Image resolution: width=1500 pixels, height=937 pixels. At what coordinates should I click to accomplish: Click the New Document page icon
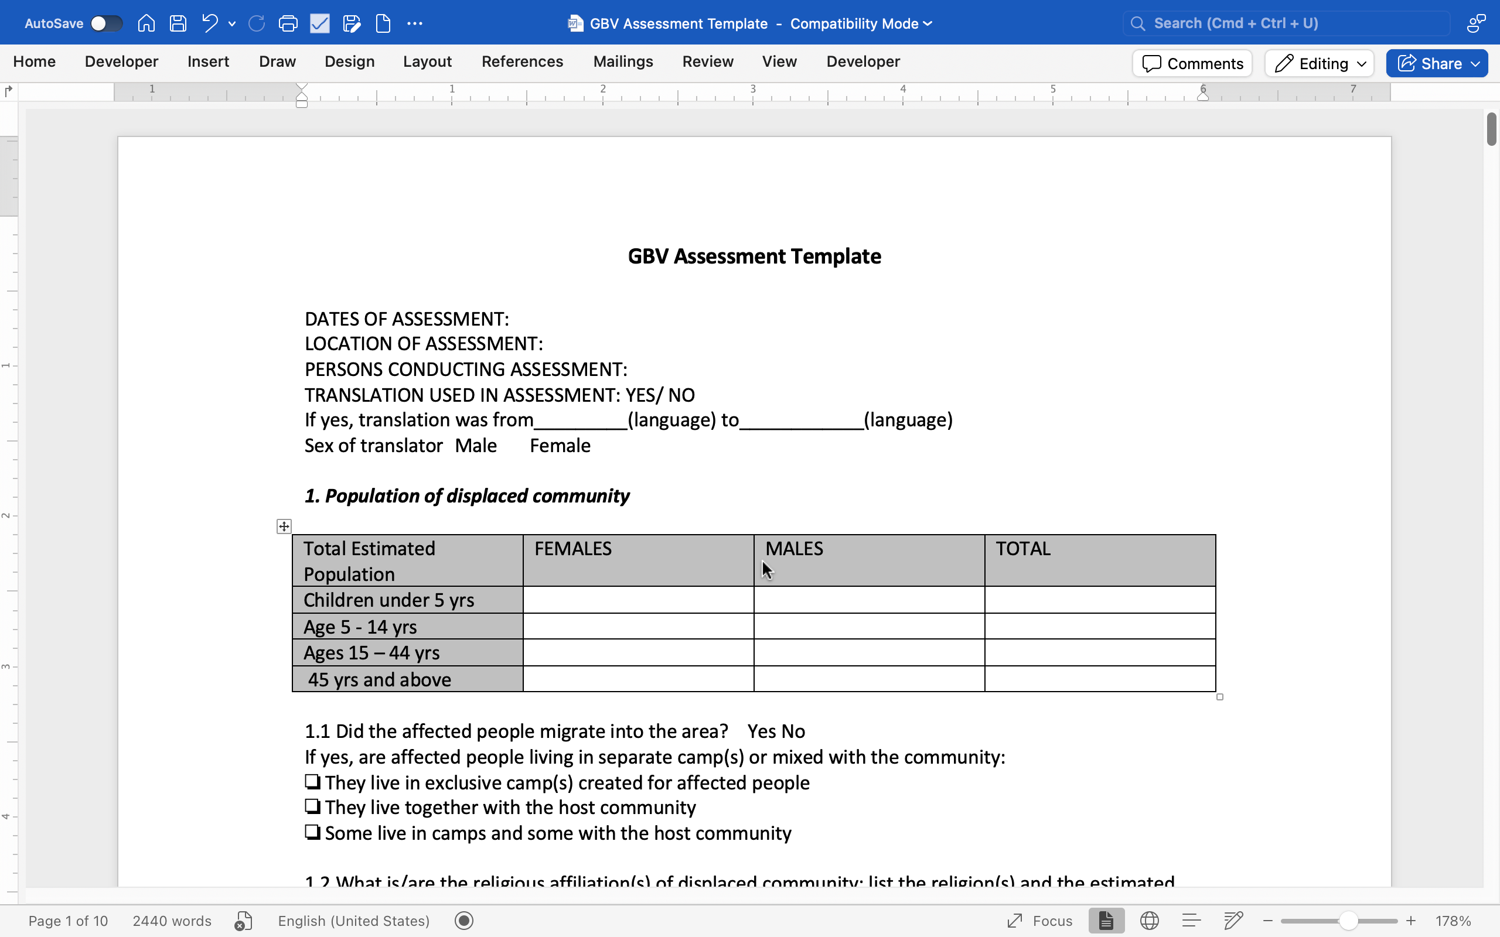pyautogui.click(x=383, y=23)
